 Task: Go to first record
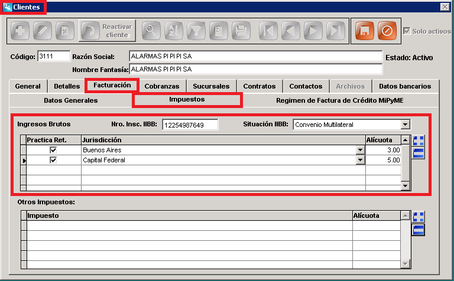tap(268, 31)
